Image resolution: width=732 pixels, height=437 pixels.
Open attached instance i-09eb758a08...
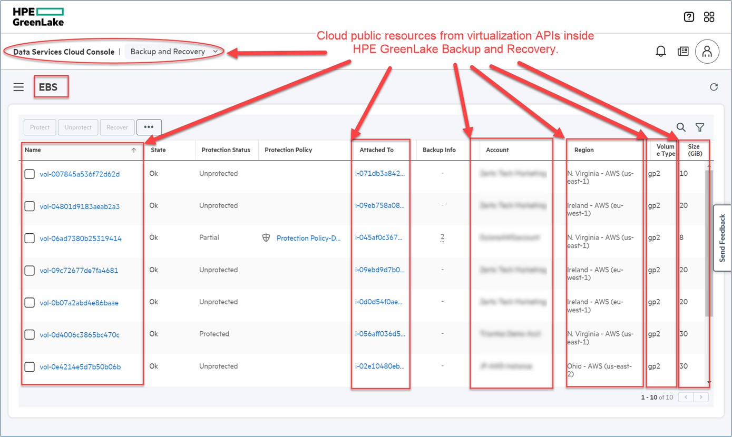point(380,206)
